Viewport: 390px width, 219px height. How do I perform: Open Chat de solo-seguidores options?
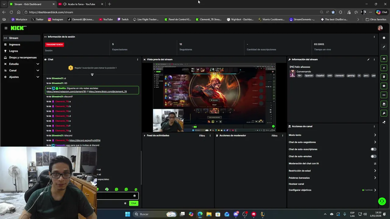coord(332,142)
